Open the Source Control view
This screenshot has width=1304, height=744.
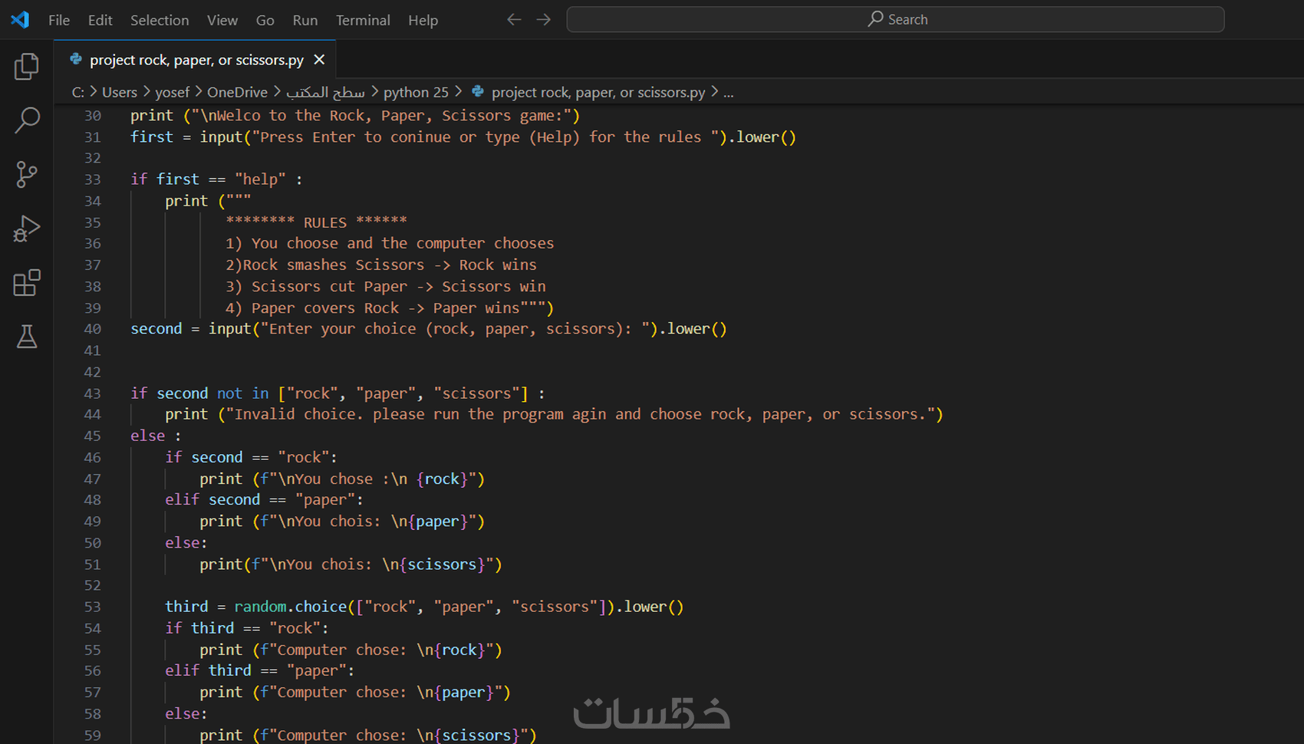[x=27, y=175]
